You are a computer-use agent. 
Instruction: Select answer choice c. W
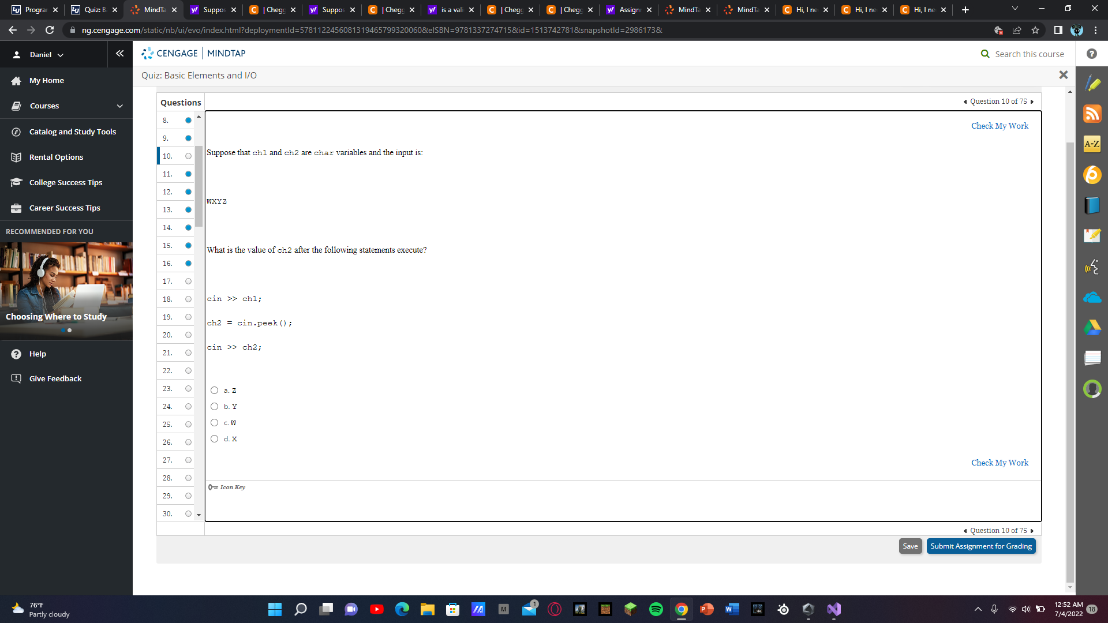pos(214,423)
